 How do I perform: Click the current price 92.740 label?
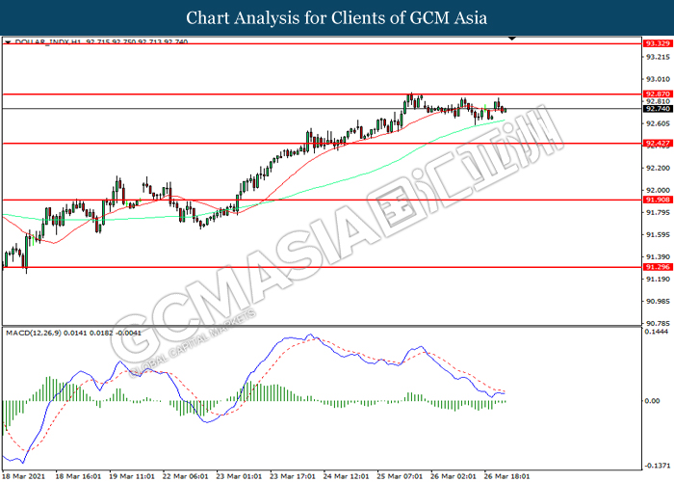658,109
